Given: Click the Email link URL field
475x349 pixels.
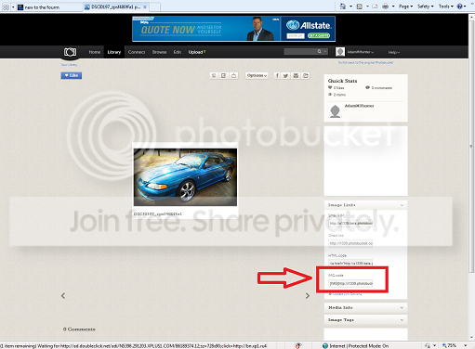Looking at the screenshot, I should (350, 223).
